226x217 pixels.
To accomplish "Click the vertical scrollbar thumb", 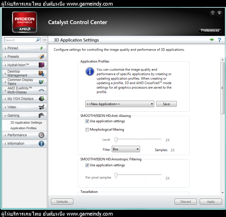I will (x=223, y=88).
